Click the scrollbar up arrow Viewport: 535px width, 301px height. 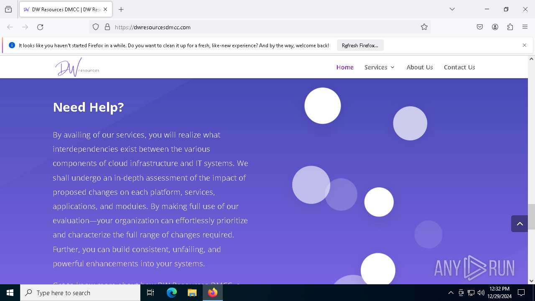531,59
